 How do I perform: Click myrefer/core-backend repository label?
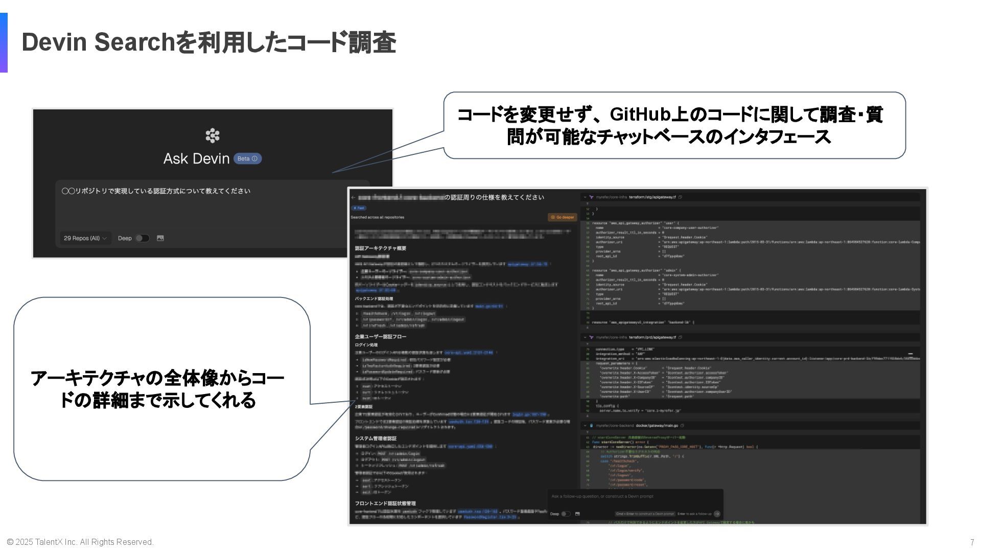pyautogui.click(x=615, y=425)
